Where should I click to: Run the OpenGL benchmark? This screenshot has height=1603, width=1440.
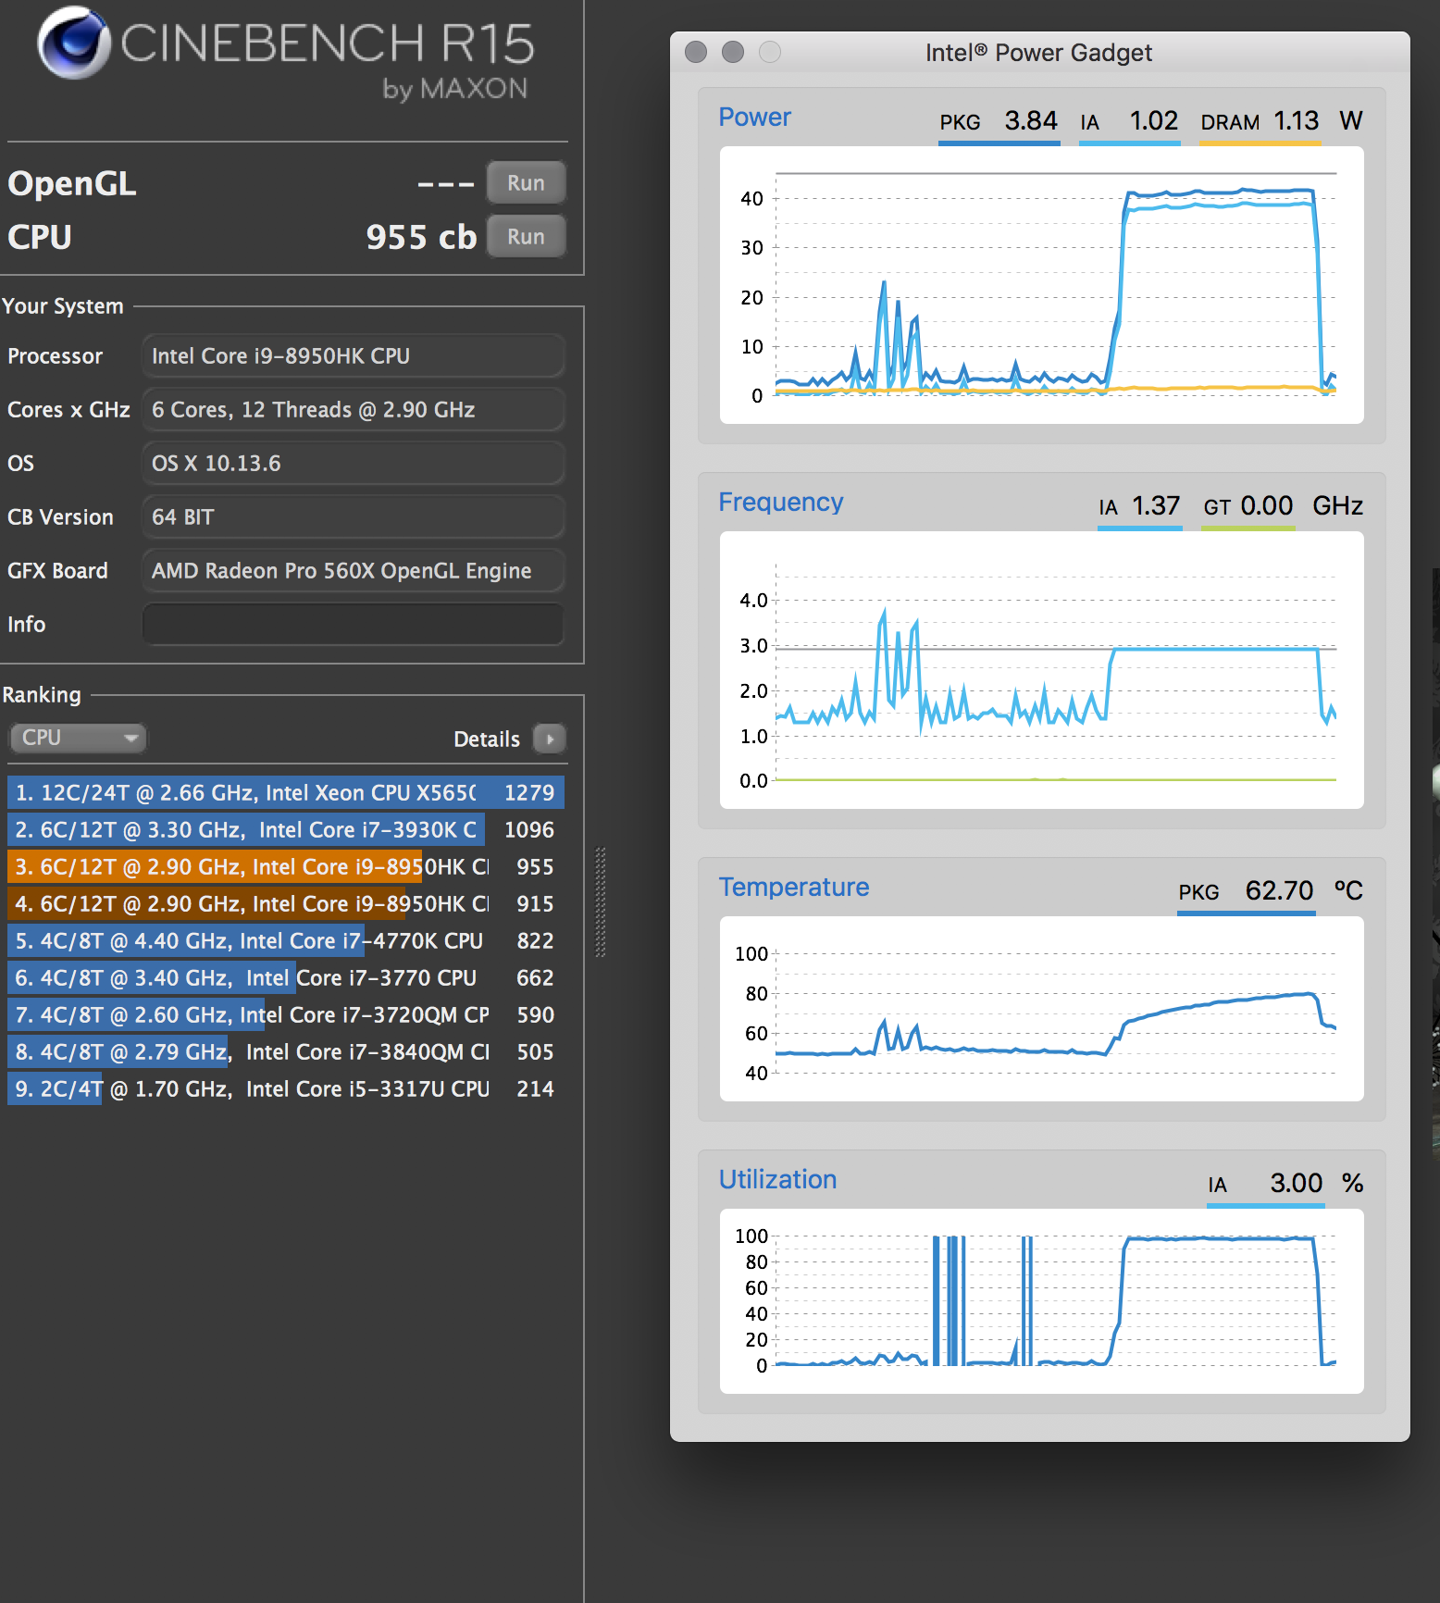[525, 183]
